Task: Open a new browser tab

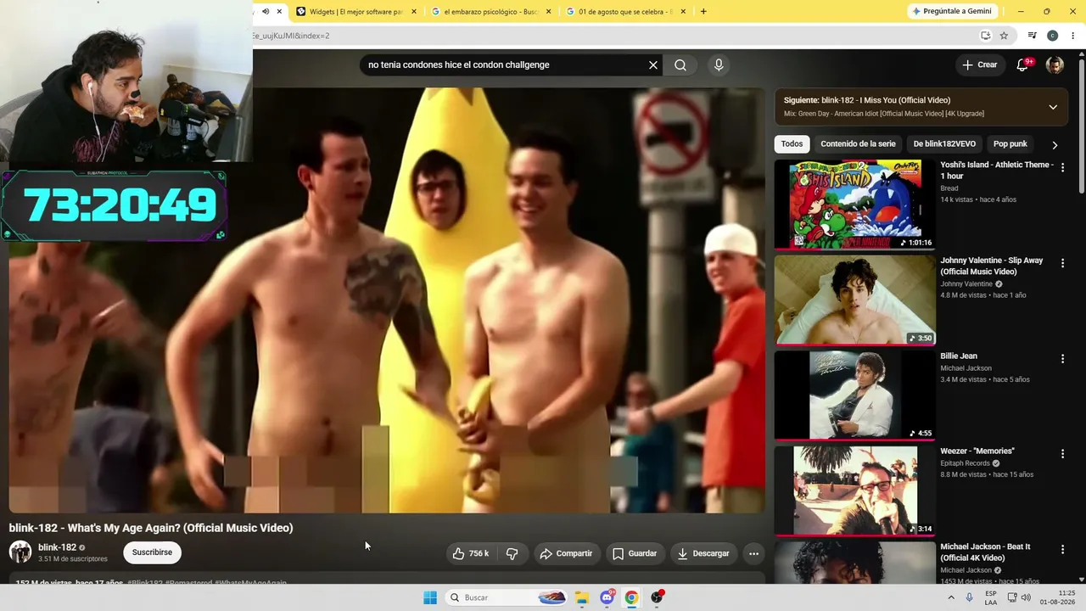Action: tap(703, 12)
